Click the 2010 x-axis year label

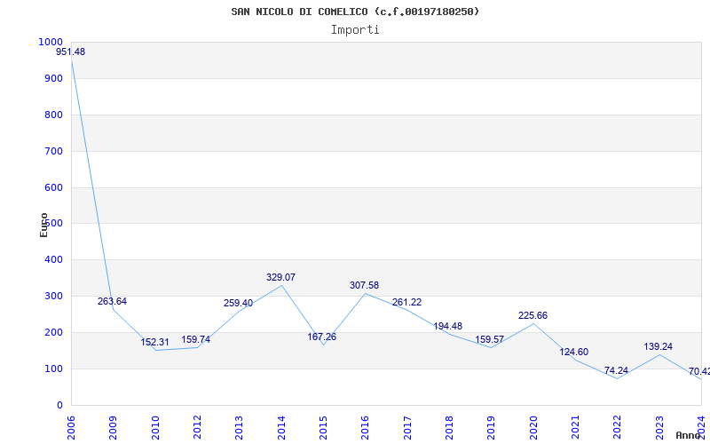coord(155,427)
